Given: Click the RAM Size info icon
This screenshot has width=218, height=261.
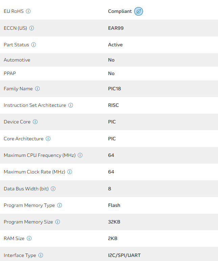Looking at the screenshot, I should (29, 238).
